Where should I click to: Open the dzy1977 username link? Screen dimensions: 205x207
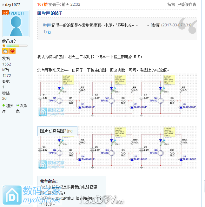12,5
